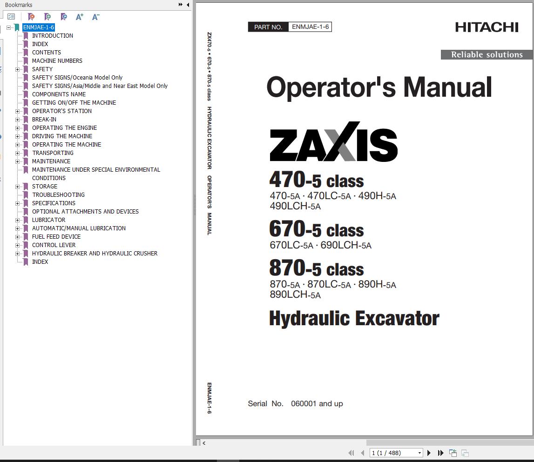Open SAFETY SIGNS/Asia/Middle and Near East bookmark
This screenshot has width=534, height=462.
point(100,86)
